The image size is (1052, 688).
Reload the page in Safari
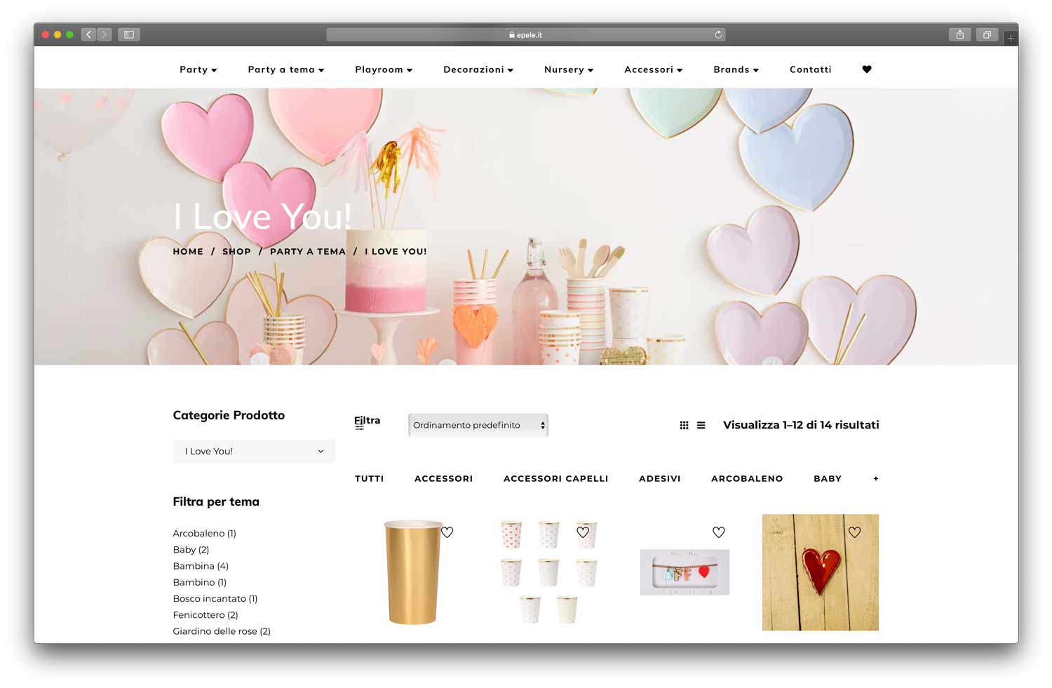pyautogui.click(x=718, y=34)
